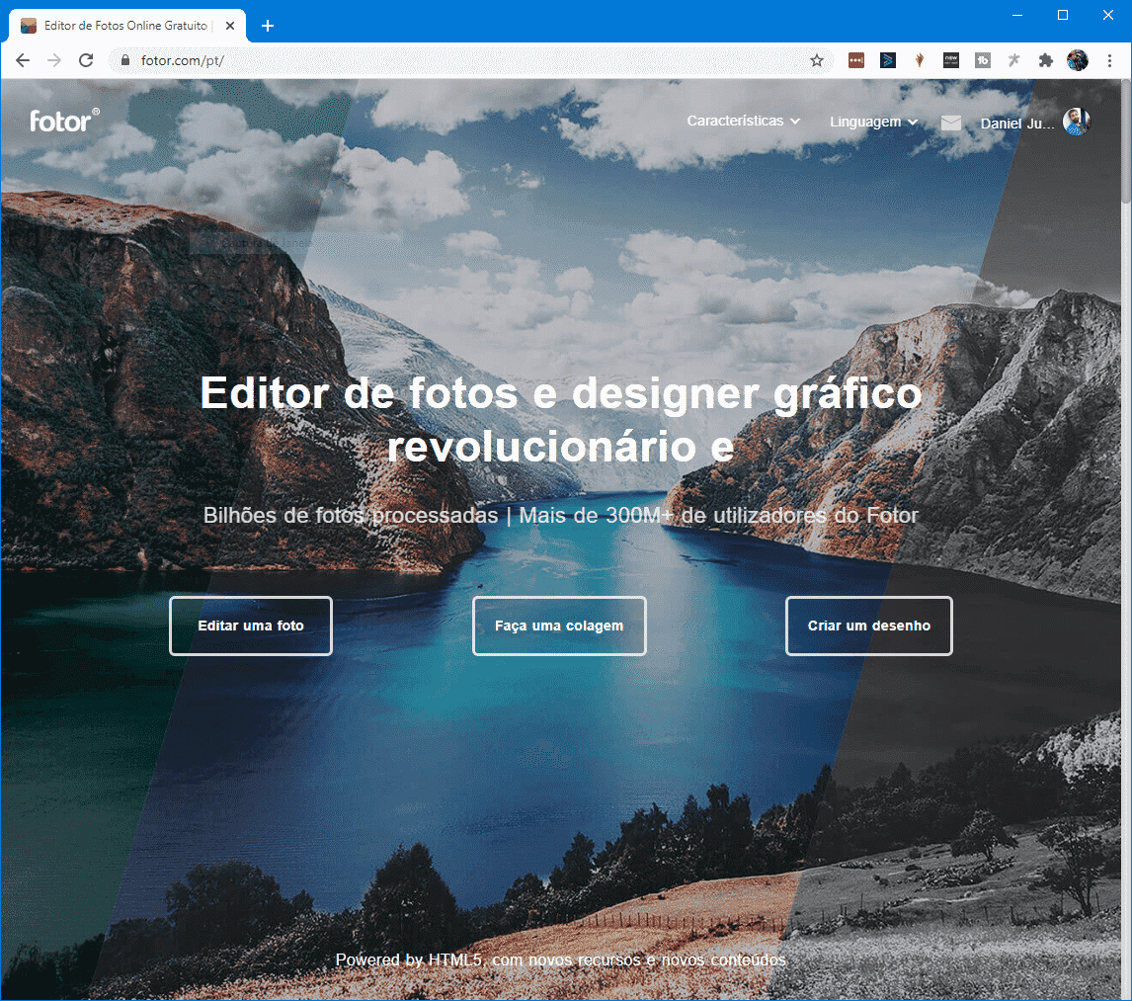Close the Fotor browser tab

(x=230, y=26)
